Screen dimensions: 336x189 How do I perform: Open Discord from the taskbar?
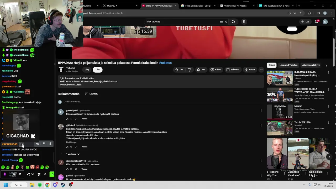click(55, 185)
